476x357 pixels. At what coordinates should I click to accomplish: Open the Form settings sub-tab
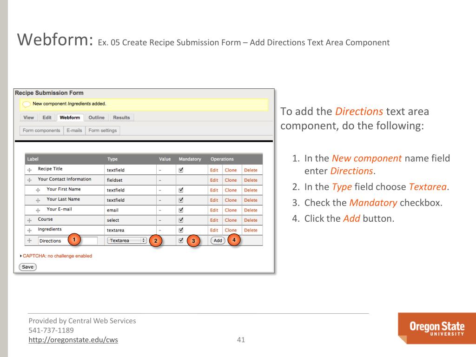click(x=103, y=131)
